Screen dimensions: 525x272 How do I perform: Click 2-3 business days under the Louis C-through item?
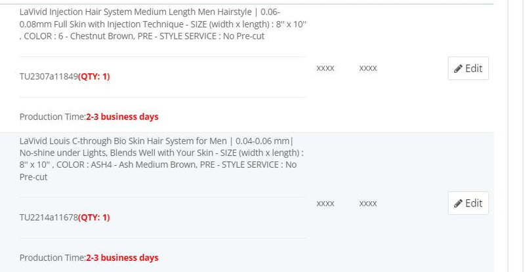point(122,258)
